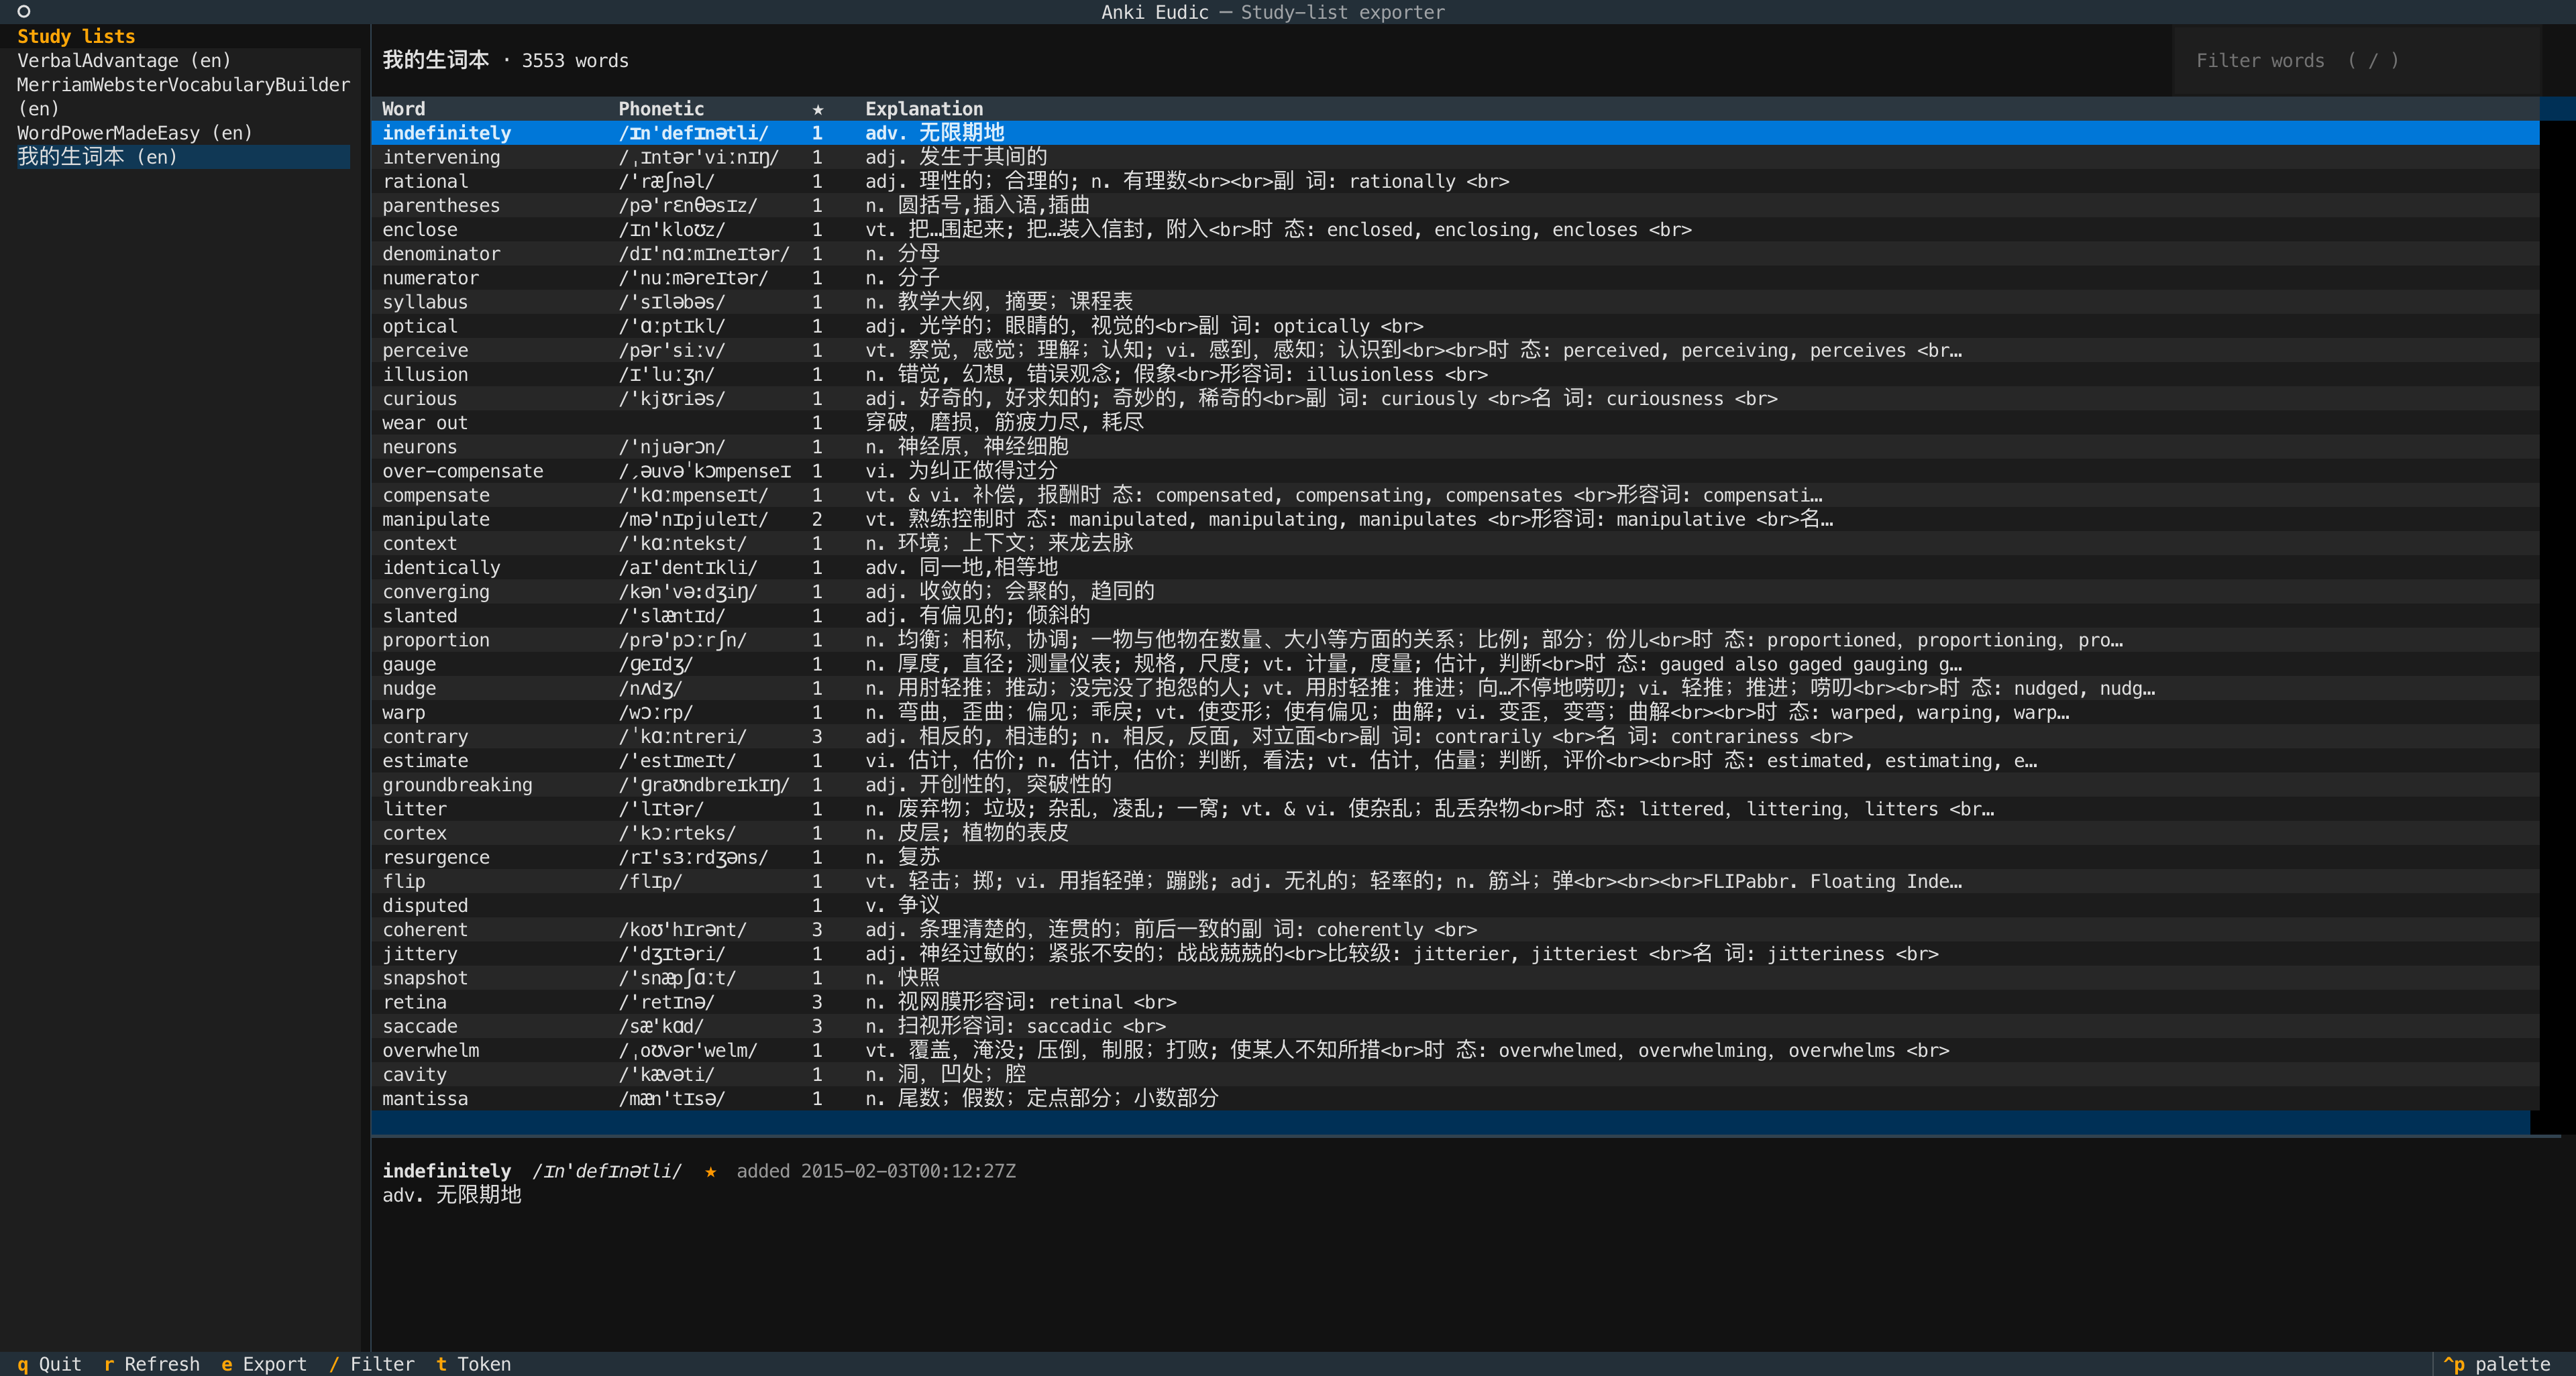Focus the Filter words input field

tap(2356, 60)
